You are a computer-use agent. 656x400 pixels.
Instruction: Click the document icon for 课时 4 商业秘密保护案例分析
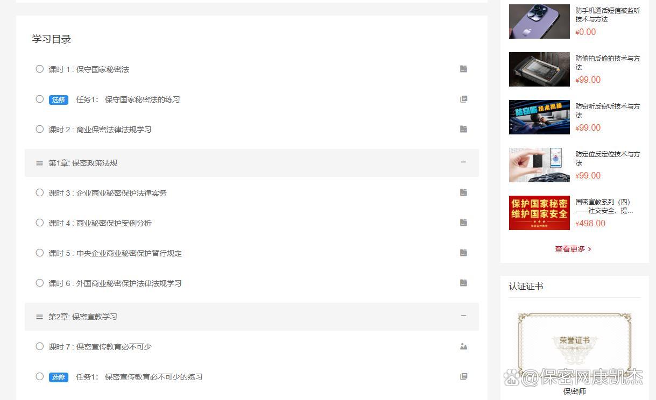click(x=463, y=223)
